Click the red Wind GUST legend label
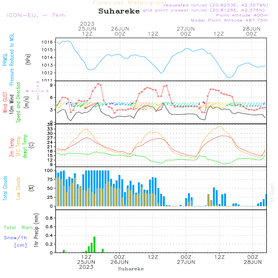278x278 pixels. click(5, 102)
